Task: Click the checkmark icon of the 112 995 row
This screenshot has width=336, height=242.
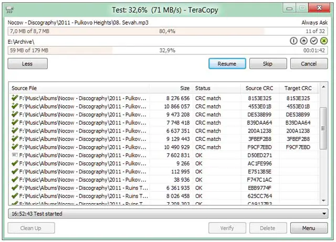Action: tap(15, 171)
